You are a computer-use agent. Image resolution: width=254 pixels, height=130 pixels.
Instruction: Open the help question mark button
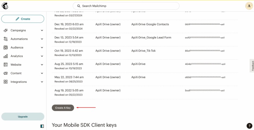(249, 126)
